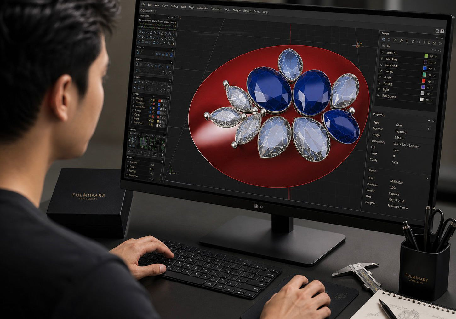456x319 pixels.
Task: Click the layer icon beside Prongs
Action: point(381,71)
